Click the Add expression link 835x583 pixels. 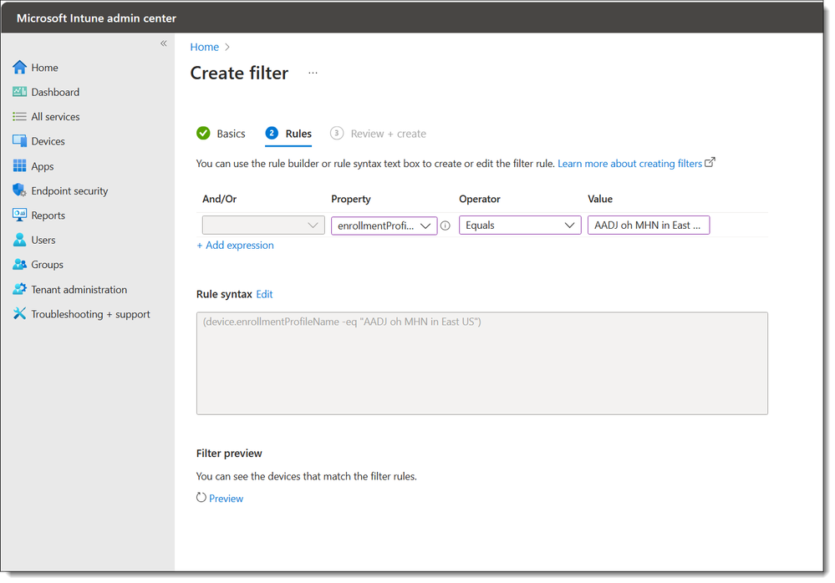pos(236,246)
